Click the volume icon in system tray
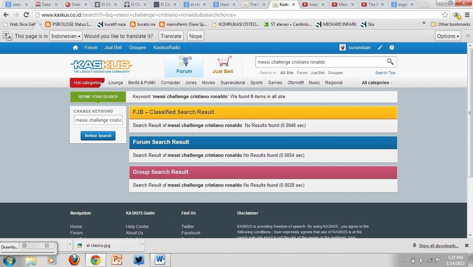Screen dimensions: 473x267 tap(421, 260)
